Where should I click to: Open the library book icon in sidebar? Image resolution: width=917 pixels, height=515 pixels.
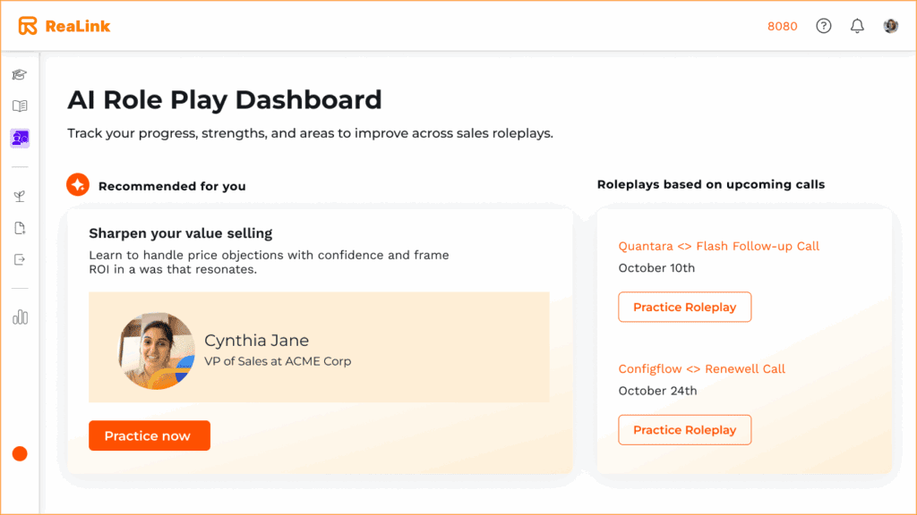(x=20, y=106)
